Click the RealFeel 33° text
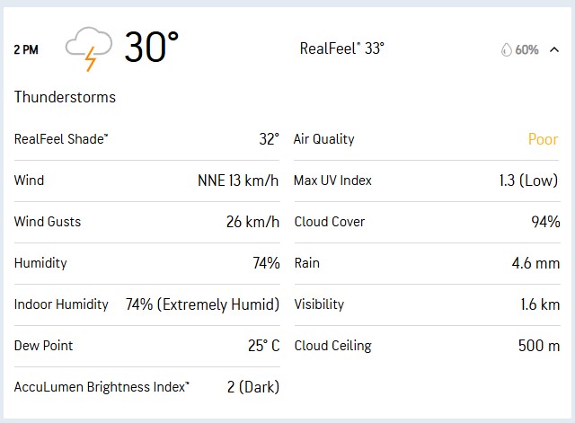This screenshot has width=575, height=423. 341,48
